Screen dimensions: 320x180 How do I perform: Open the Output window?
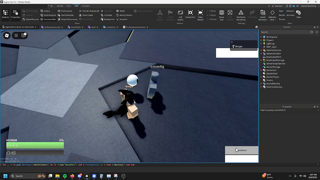[x=45, y=11]
